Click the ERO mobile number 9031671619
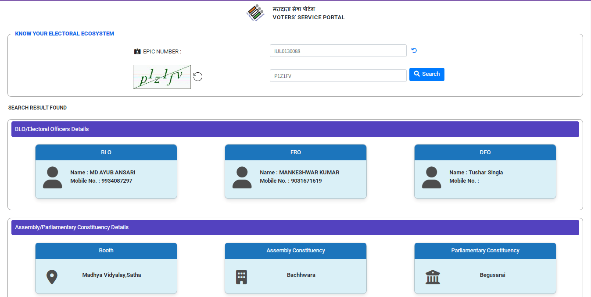Screen dimensions: 591x297 click(x=305, y=181)
